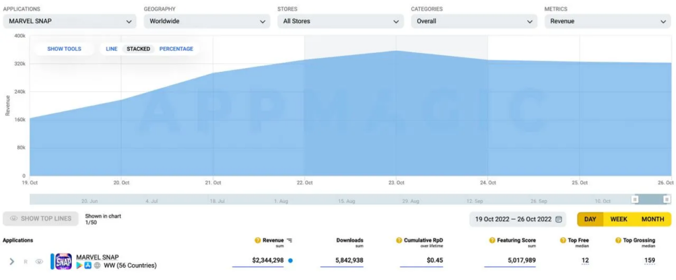Viewport: 676px width, 280px height.
Task: Click the right handle of timeline range slider
Action: click(x=667, y=199)
